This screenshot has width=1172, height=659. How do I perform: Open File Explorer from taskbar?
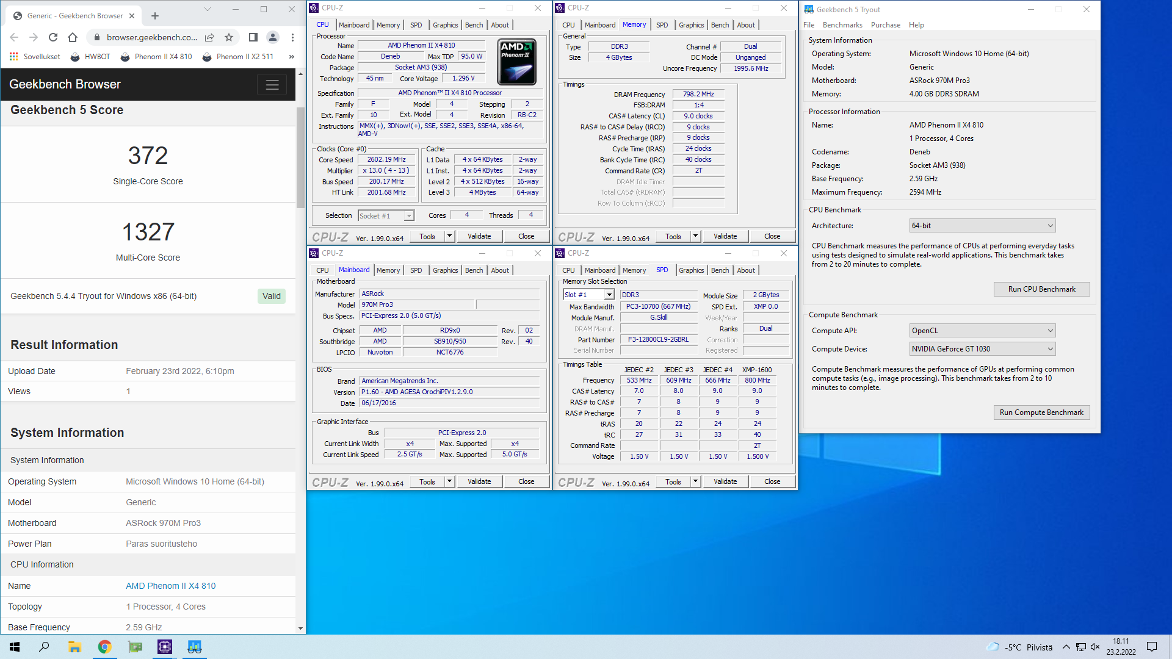pos(74,647)
